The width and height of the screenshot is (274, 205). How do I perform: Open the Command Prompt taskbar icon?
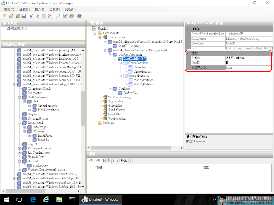(x=72, y=199)
